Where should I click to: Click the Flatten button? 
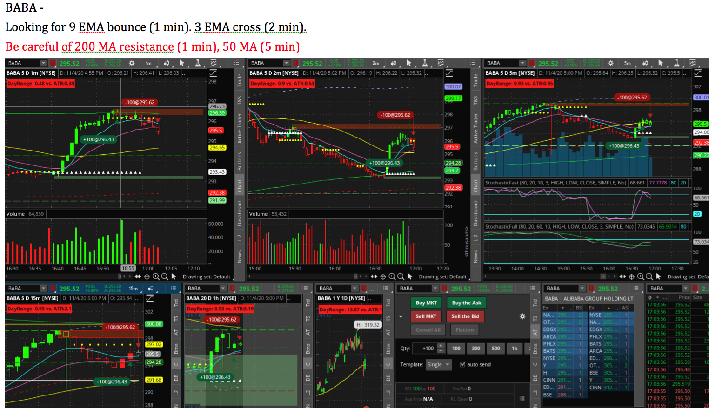[x=465, y=330]
